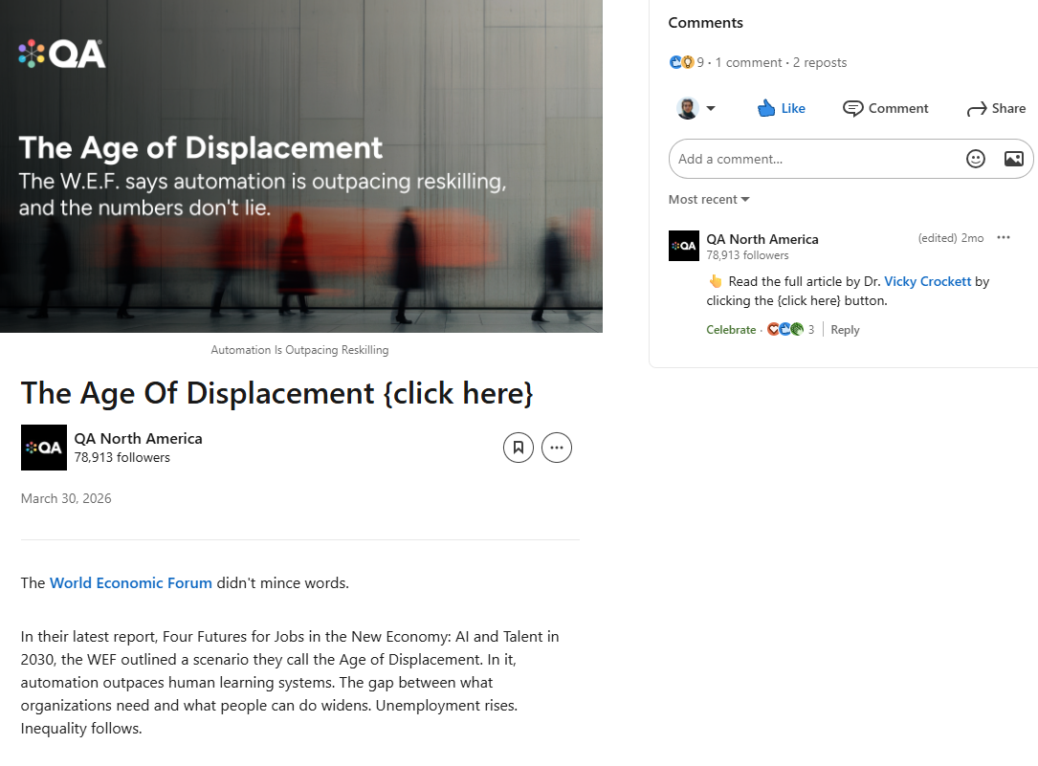
Task: Open the World Economic Forum link
Action: click(131, 582)
